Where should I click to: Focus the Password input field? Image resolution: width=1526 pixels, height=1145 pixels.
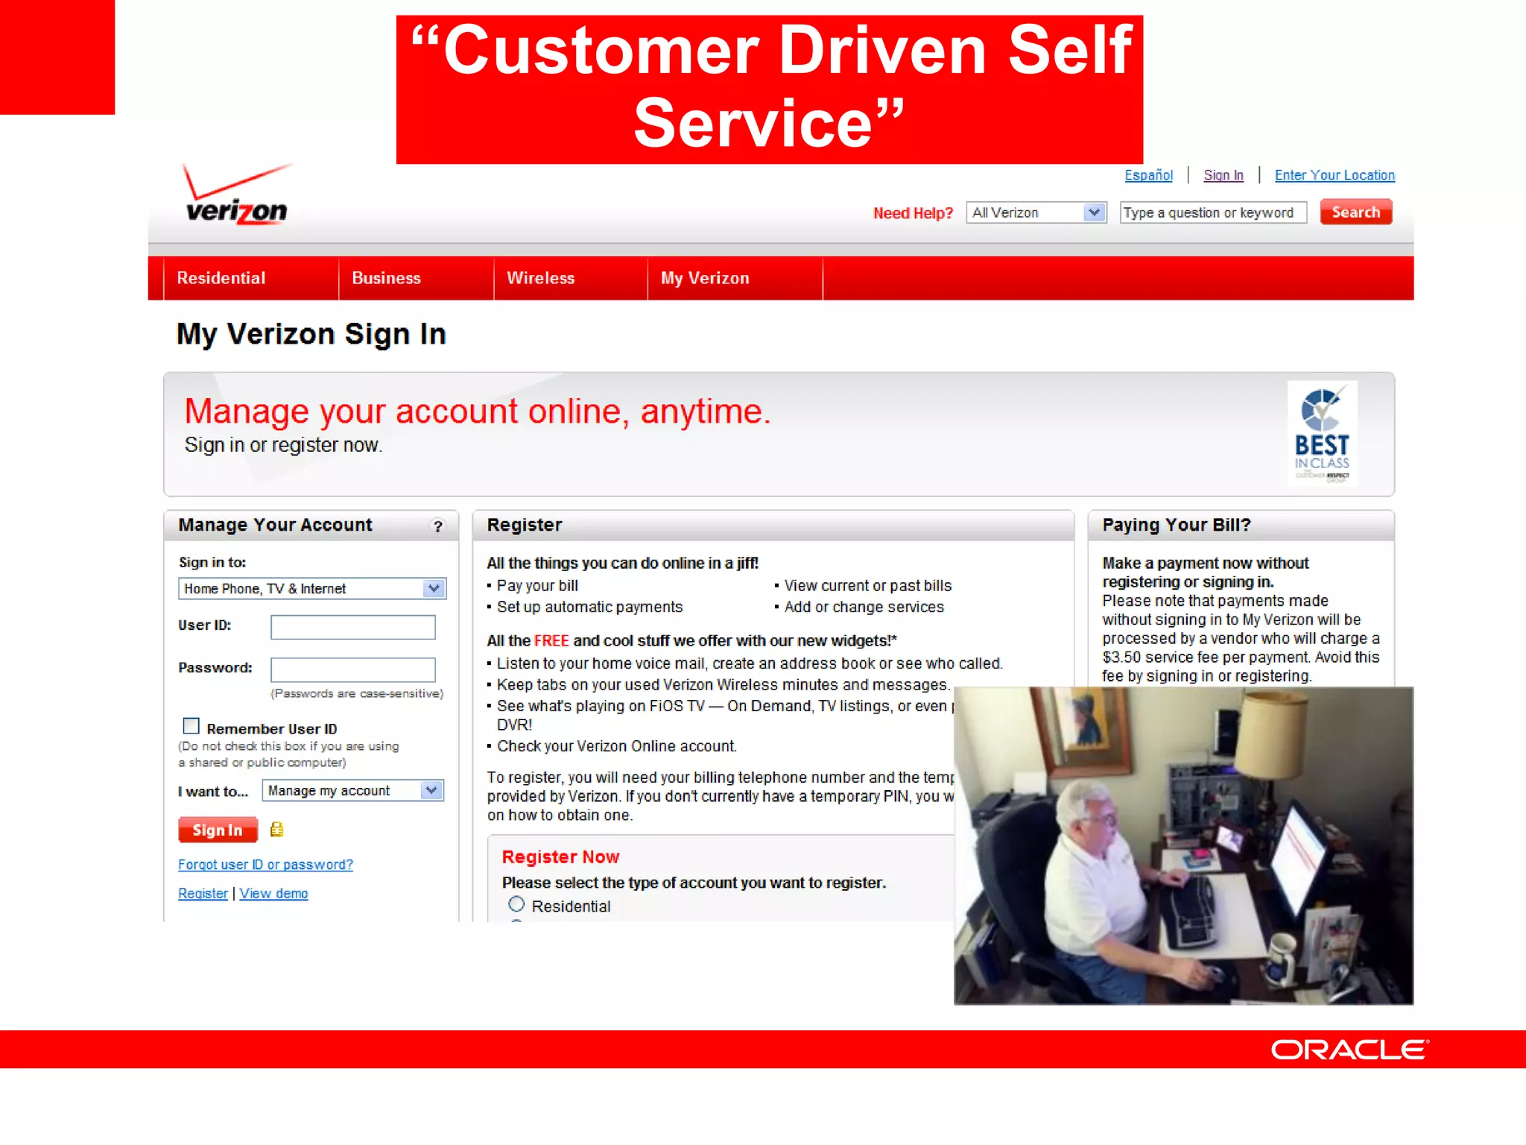(x=353, y=669)
